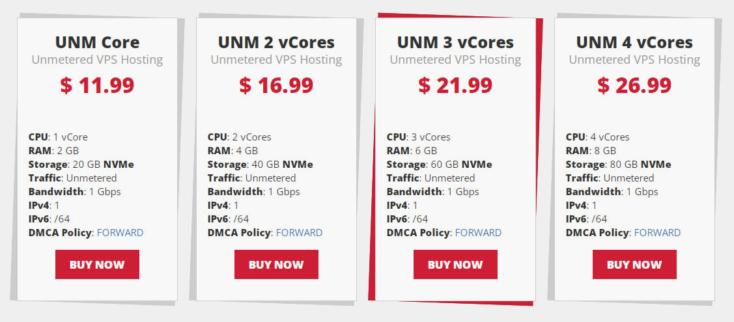Viewport: 734px width, 322px height.
Task: Click the $ 21.99 price
Action: pos(455,85)
